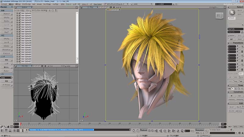This screenshot has height=137, width=244.
Task: Toggle the lock icon in Explorer toolbar
Action: click(50, 10)
